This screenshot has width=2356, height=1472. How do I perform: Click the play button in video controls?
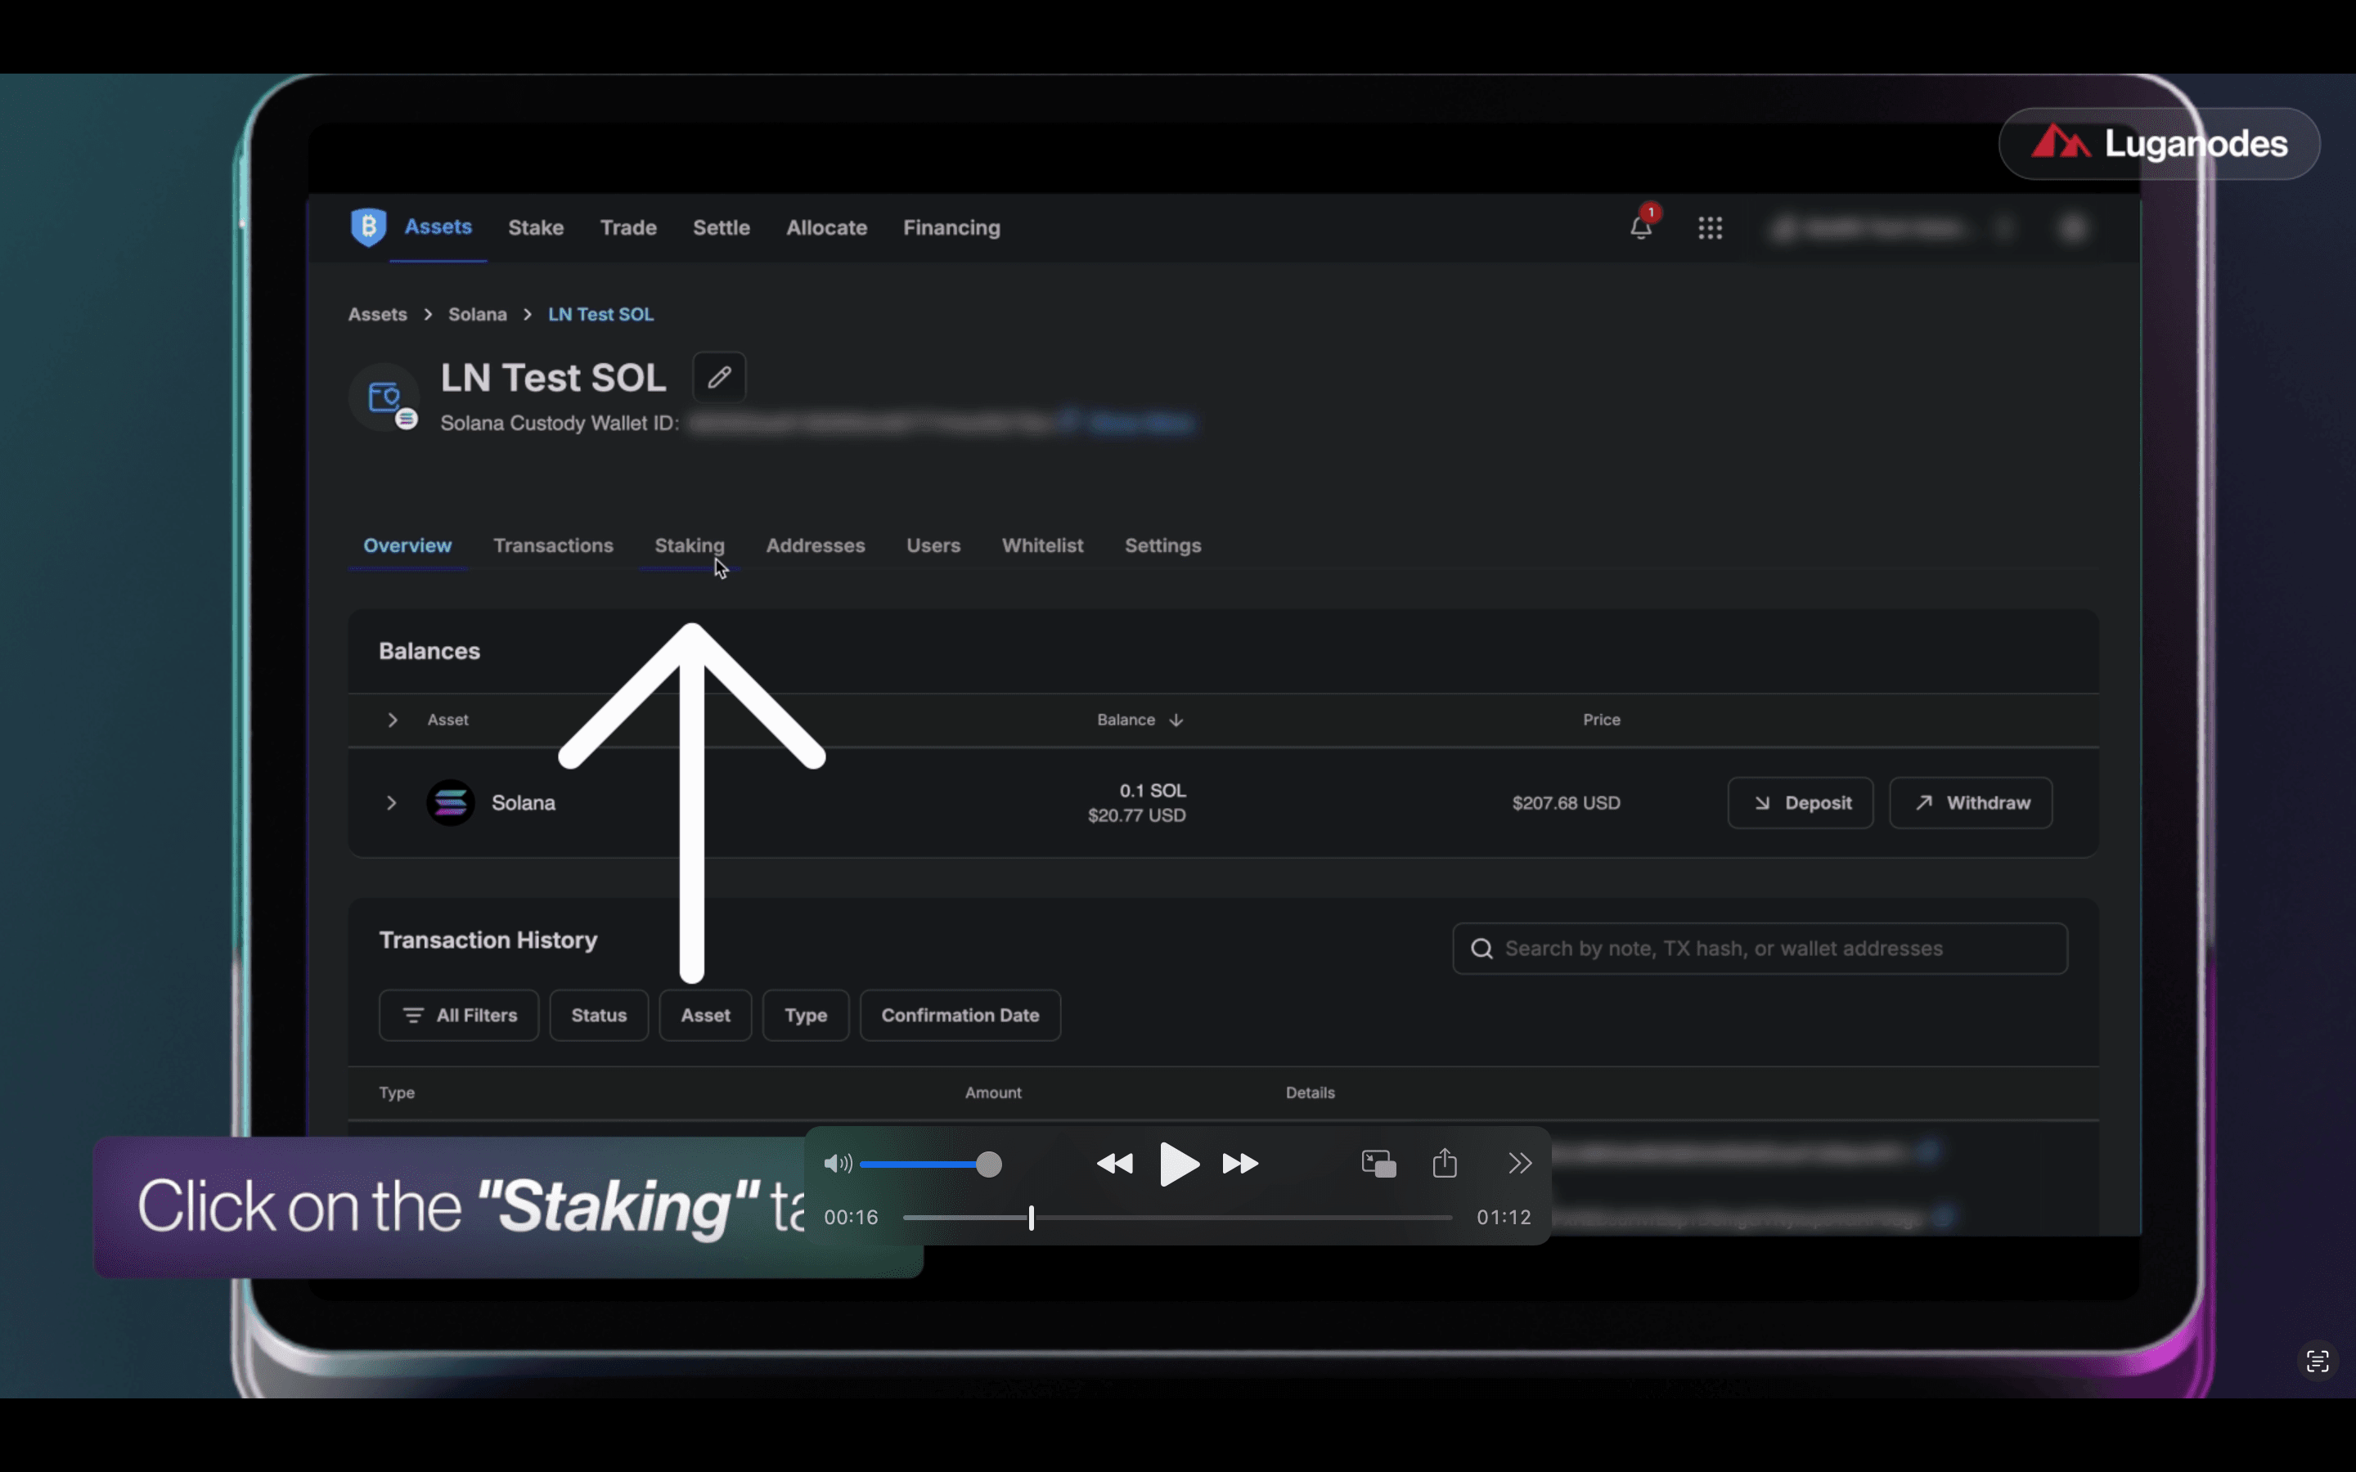point(1178,1164)
